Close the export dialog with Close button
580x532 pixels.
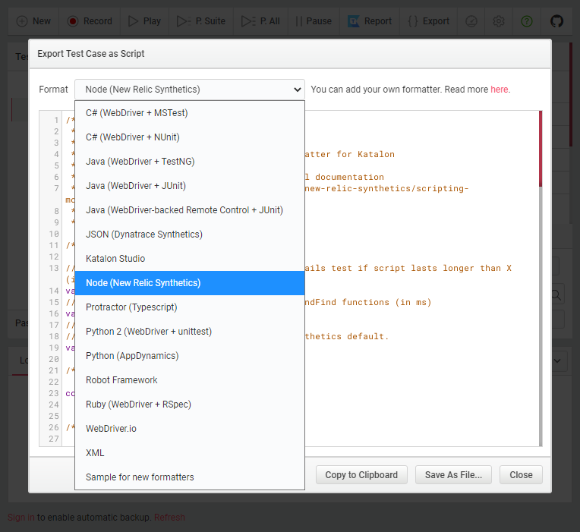(521, 474)
